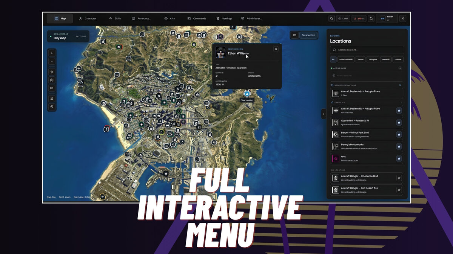Reset map orientation with the N↑ button
The width and height of the screenshot is (453, 254).
click(52, 88)
